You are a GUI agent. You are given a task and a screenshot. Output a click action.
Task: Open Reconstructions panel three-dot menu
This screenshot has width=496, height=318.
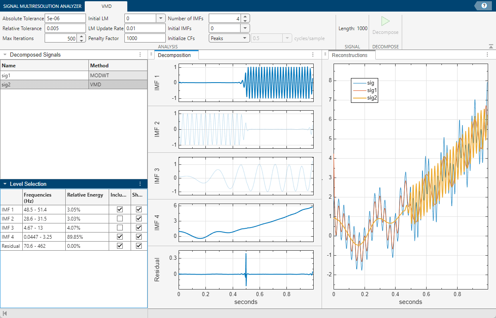coord(487,55)
